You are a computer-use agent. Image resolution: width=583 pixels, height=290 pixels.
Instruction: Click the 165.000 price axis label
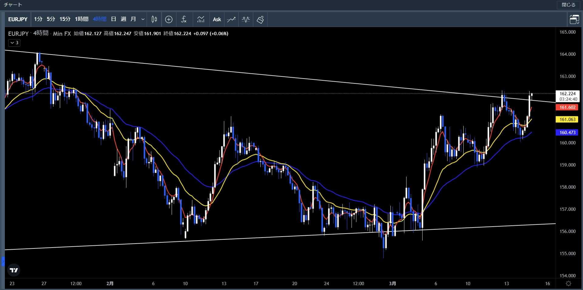click(567, 32)
